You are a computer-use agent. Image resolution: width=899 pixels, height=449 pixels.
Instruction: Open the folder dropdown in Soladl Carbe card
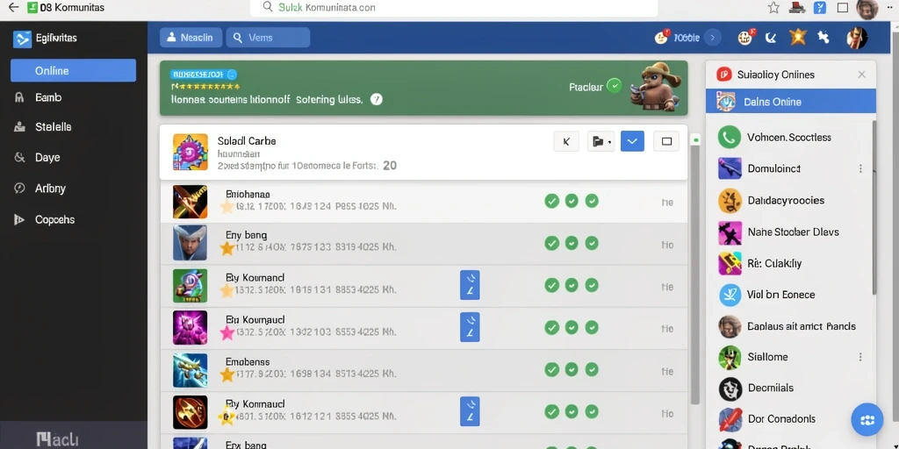[601, 141]
